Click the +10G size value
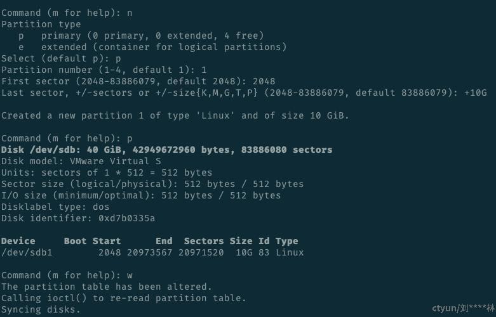496x317 pixels. point(475,93)
